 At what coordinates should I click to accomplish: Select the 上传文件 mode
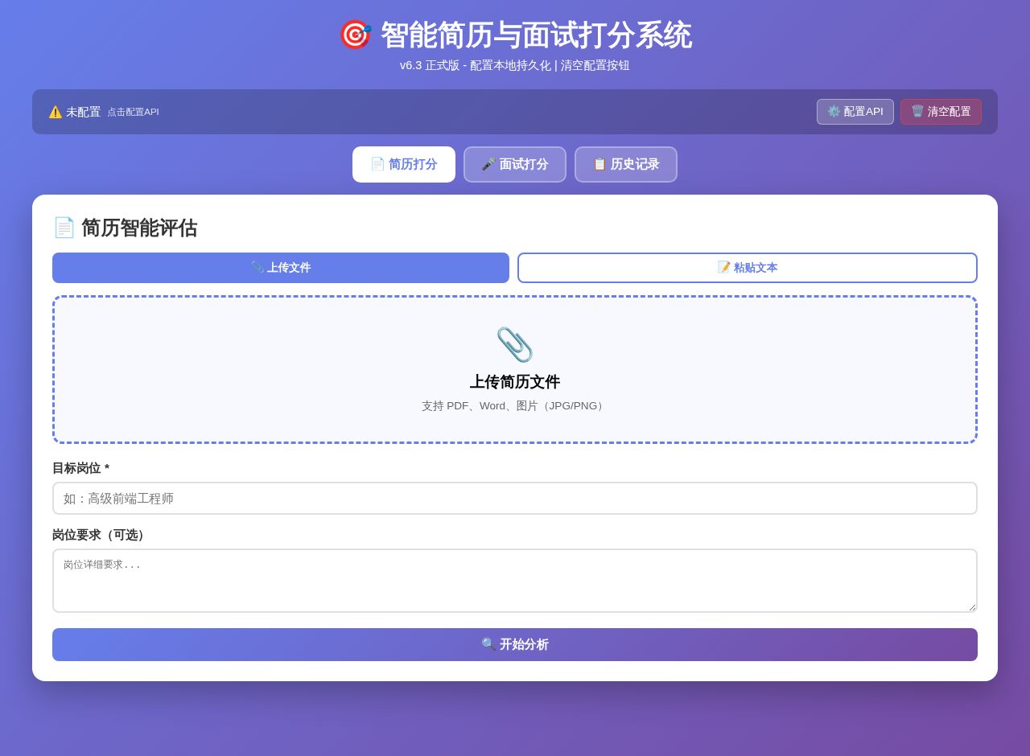(x=281, y=267)
